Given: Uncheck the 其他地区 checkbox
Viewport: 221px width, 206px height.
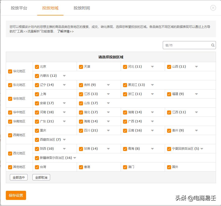Looking at the screenshot, I should [10, 167].
